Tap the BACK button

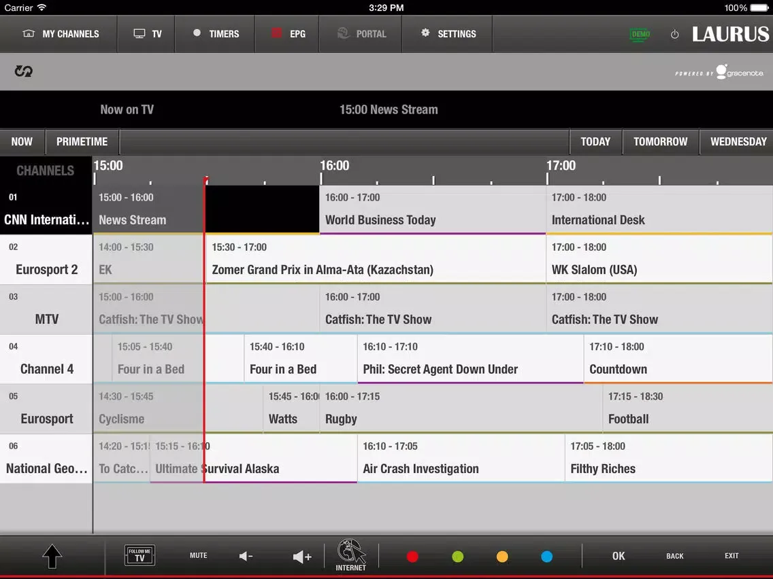click(x=675, y=556)
